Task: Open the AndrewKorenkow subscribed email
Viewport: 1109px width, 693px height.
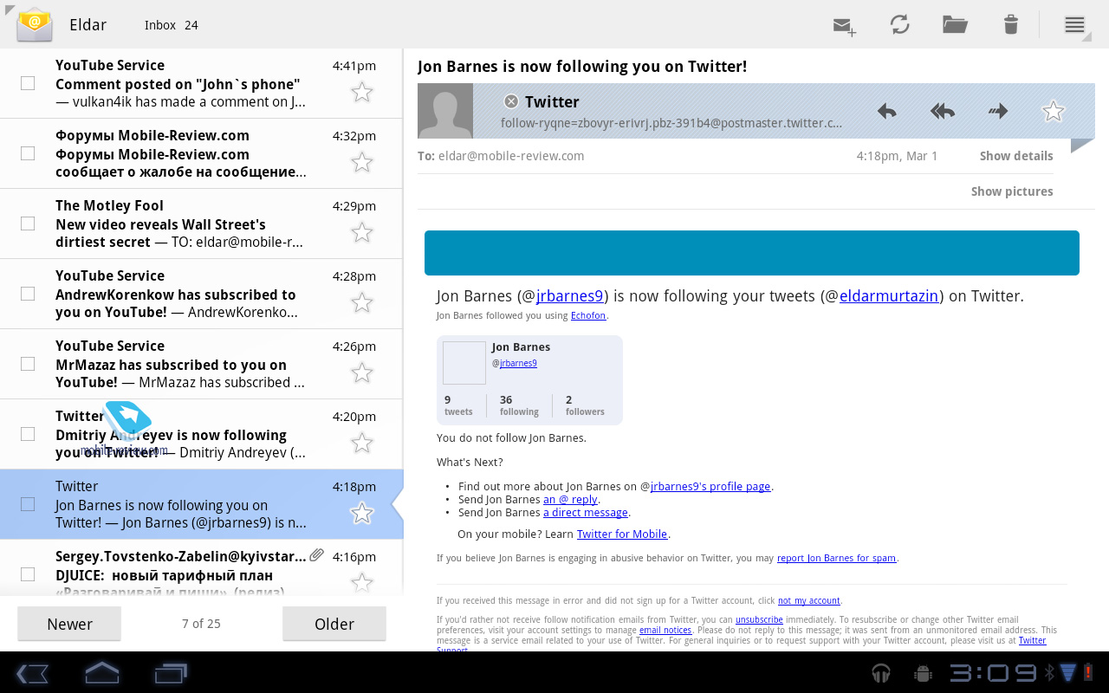Action: click(201, 294)
